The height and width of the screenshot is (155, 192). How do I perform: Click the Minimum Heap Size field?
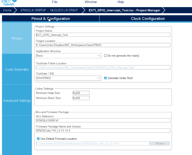(81, 93)
